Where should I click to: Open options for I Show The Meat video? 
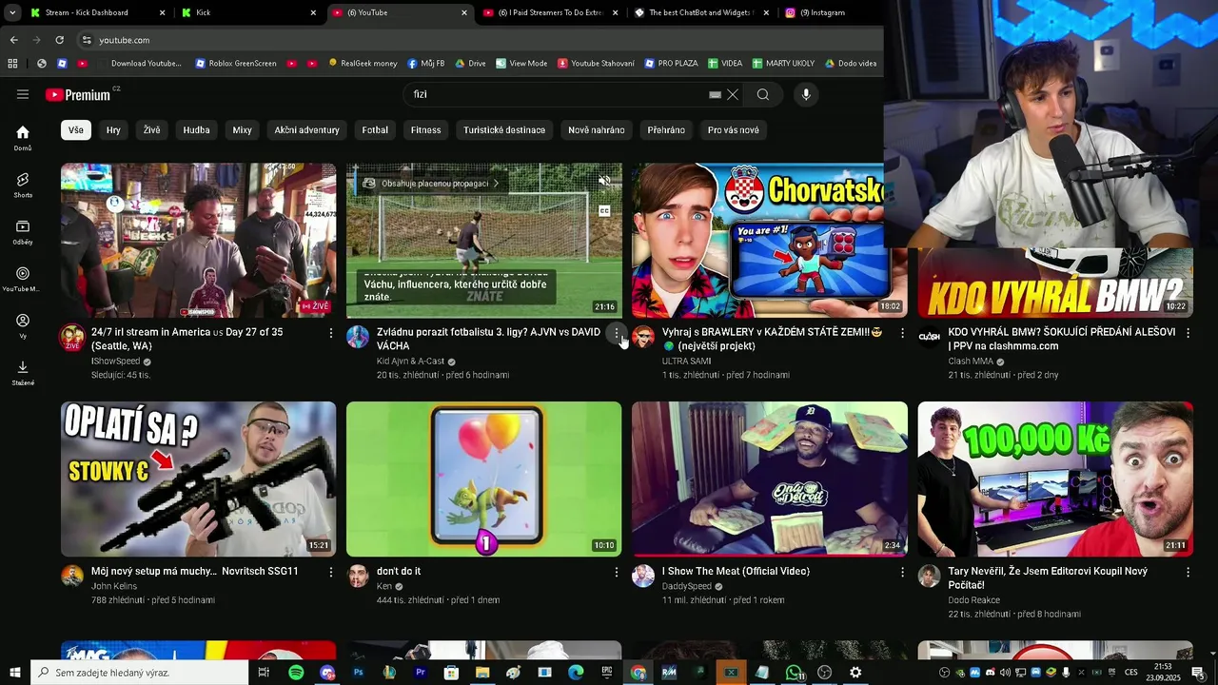click(902, 572)
